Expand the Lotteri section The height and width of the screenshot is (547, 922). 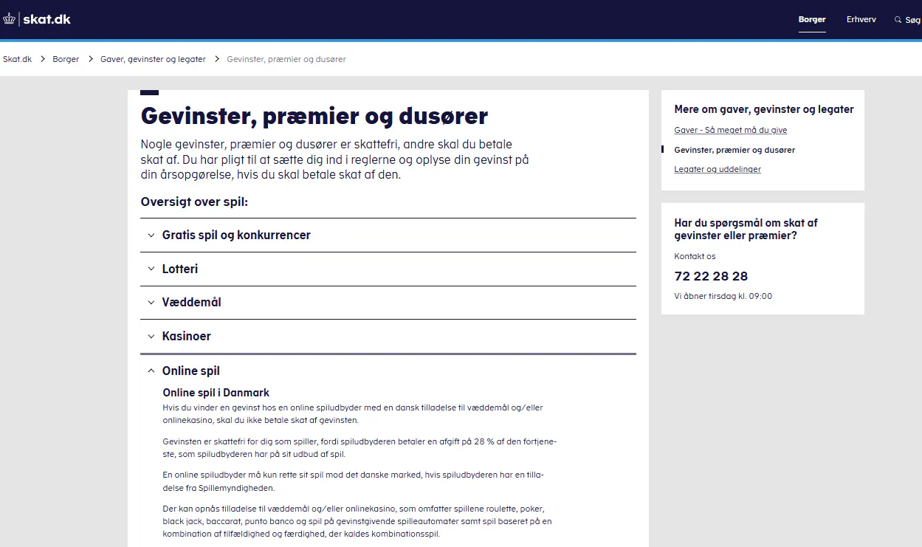coord(388,269)
